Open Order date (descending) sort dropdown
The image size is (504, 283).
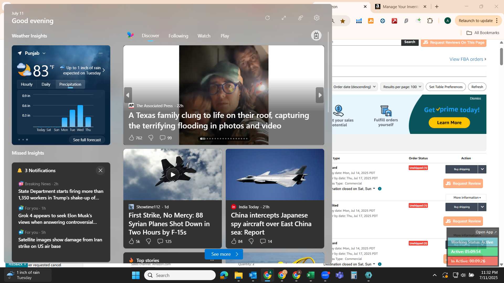click(x=355, y=87)
